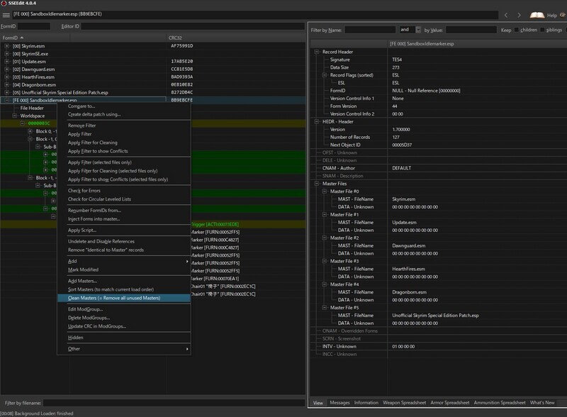567x417 pixels.
Task: Choose Compare to... in context menu
Action: coord(123,106)
